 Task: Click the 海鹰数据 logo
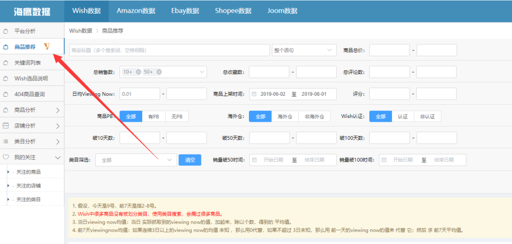[32, 11]
